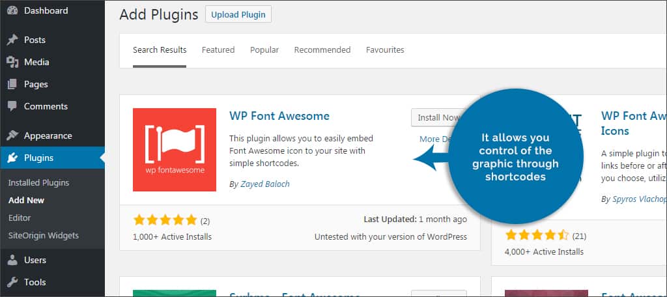667x297 pixels.
Task: Click the WP Font Awesome thumbnail
Action: [175, 150]
